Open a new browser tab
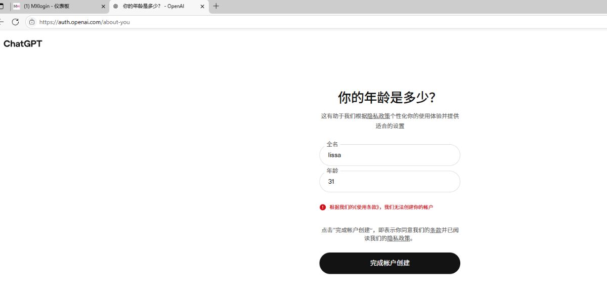 pyautogui.click(x=216, y=6)
